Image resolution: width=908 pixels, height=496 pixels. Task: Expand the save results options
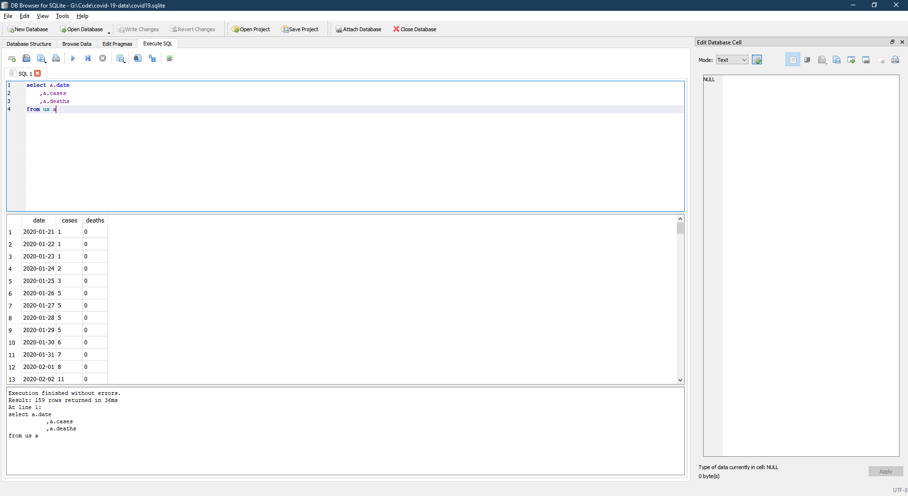click(x=125, y=63)
